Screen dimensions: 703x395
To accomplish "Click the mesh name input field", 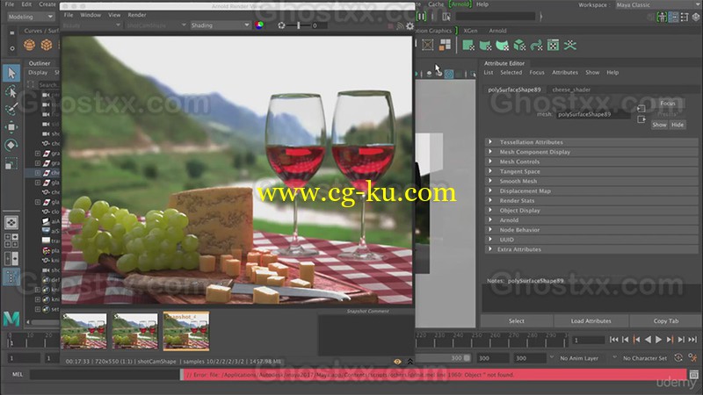I will (x=592, y=114).
